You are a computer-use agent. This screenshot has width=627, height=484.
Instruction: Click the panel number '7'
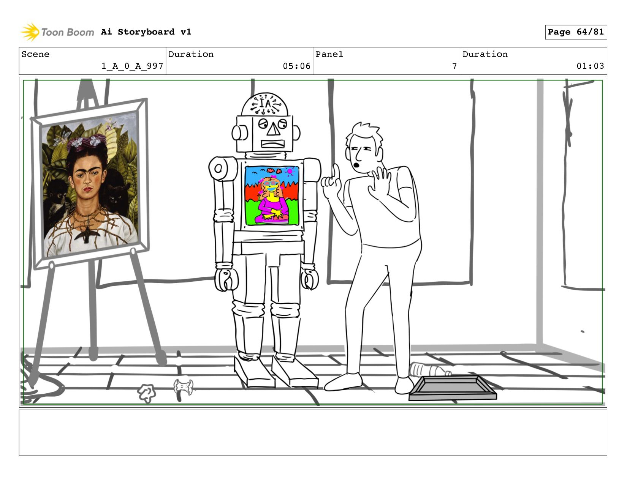click(454, 66)
